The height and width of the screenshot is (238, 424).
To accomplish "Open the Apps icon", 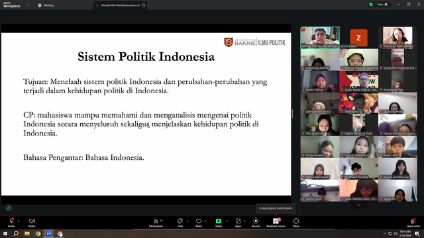I will (238, 221).
